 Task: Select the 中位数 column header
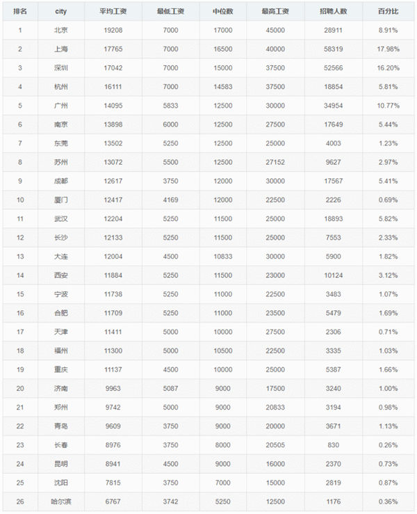(223, 11)
